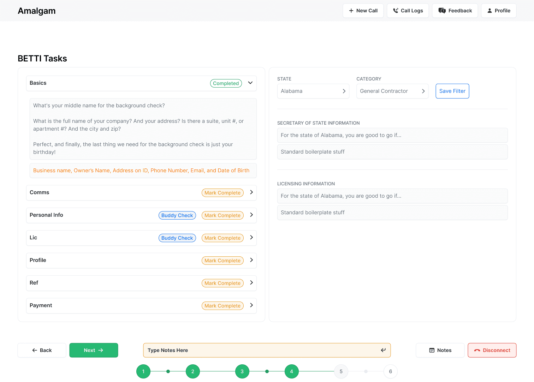Click Licensing 'For the state of Alabama' row
The height and width of the screenshot is (382, 534).
[392, 196]
